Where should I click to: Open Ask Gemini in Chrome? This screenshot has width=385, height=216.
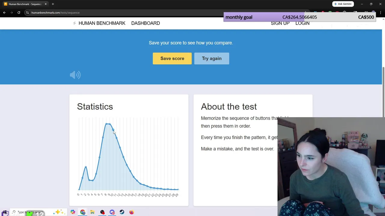click(343, 4)
